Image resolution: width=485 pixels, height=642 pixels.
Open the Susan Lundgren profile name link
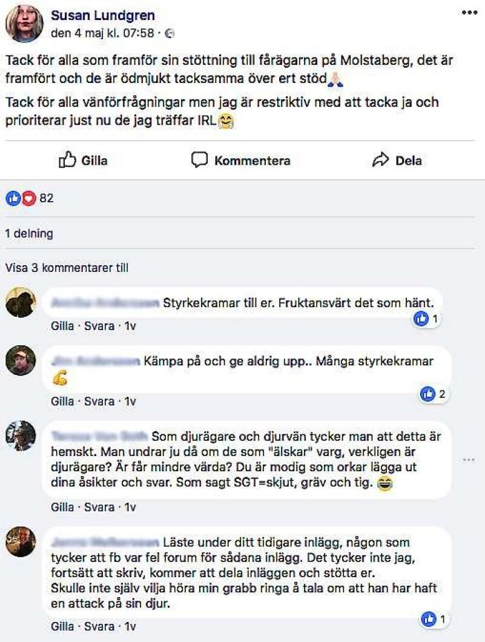point(102,16)
